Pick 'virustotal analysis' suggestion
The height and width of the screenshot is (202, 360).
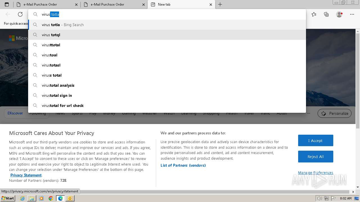(167, 85)
